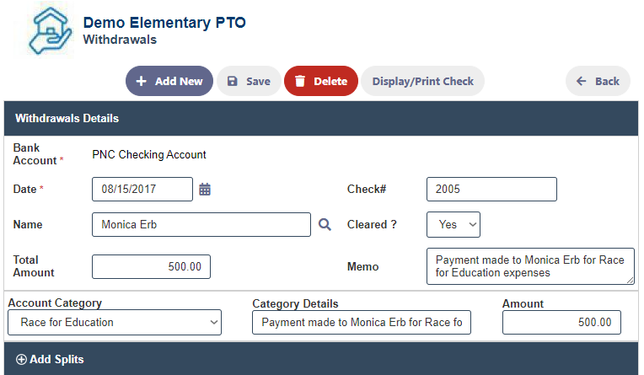Click the Category Details text field
The image size is (644, 375).
click(x=362, y=323)
